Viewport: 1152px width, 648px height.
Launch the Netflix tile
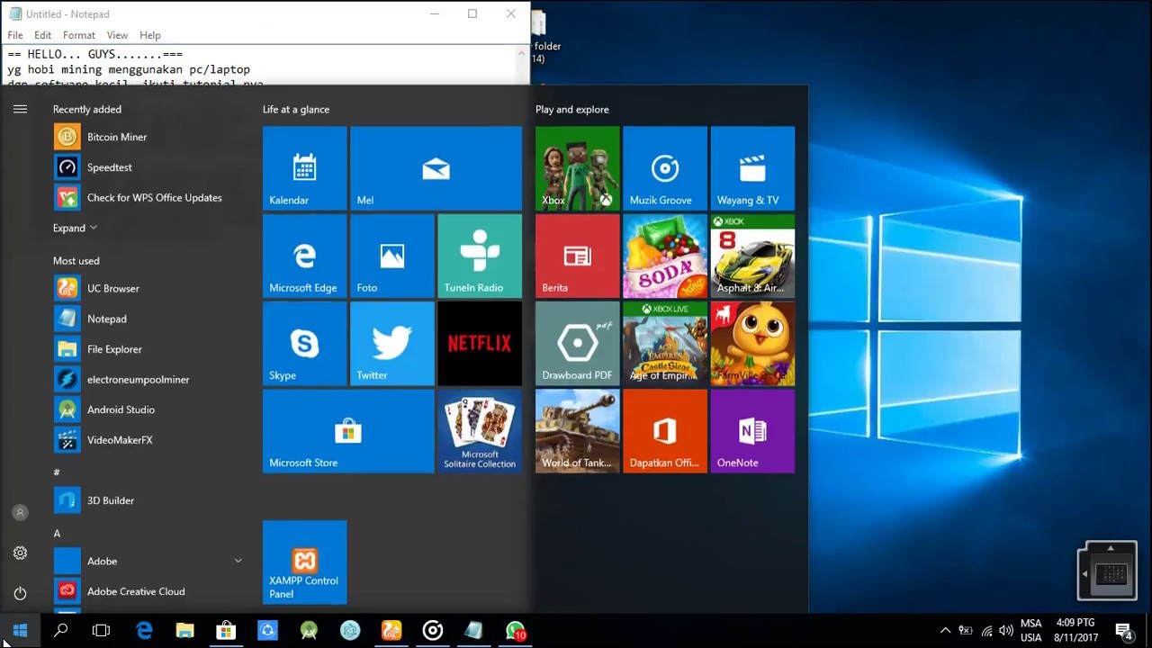coord(480,343)
